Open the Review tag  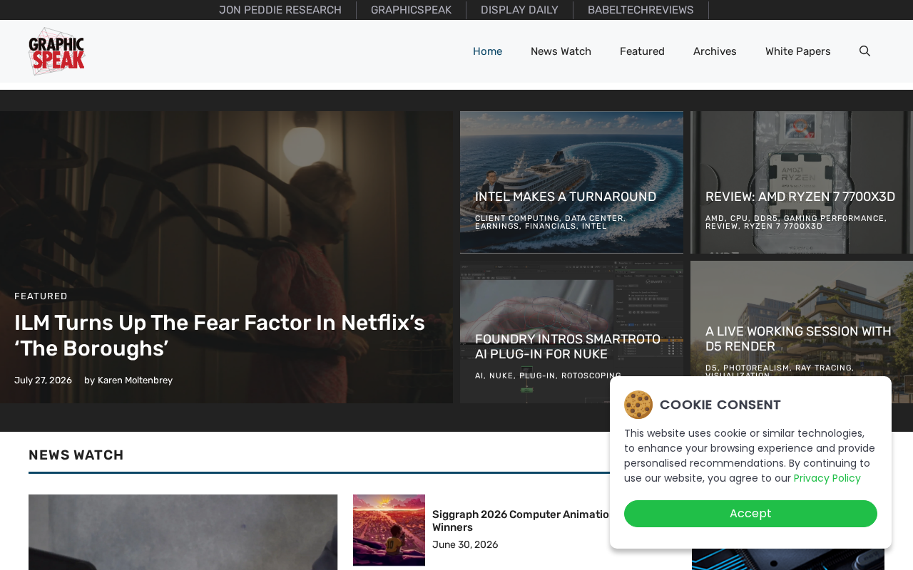[x=722, y=227]
